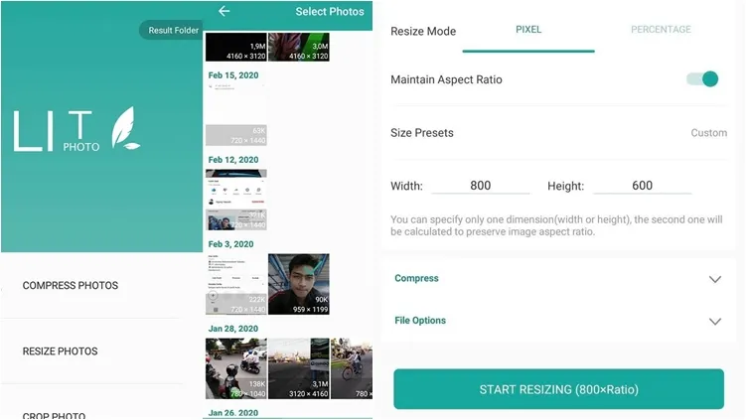Click the Resize Mode label
The height and width of the screenshot is (420, 746).
[x=423, y=32]
